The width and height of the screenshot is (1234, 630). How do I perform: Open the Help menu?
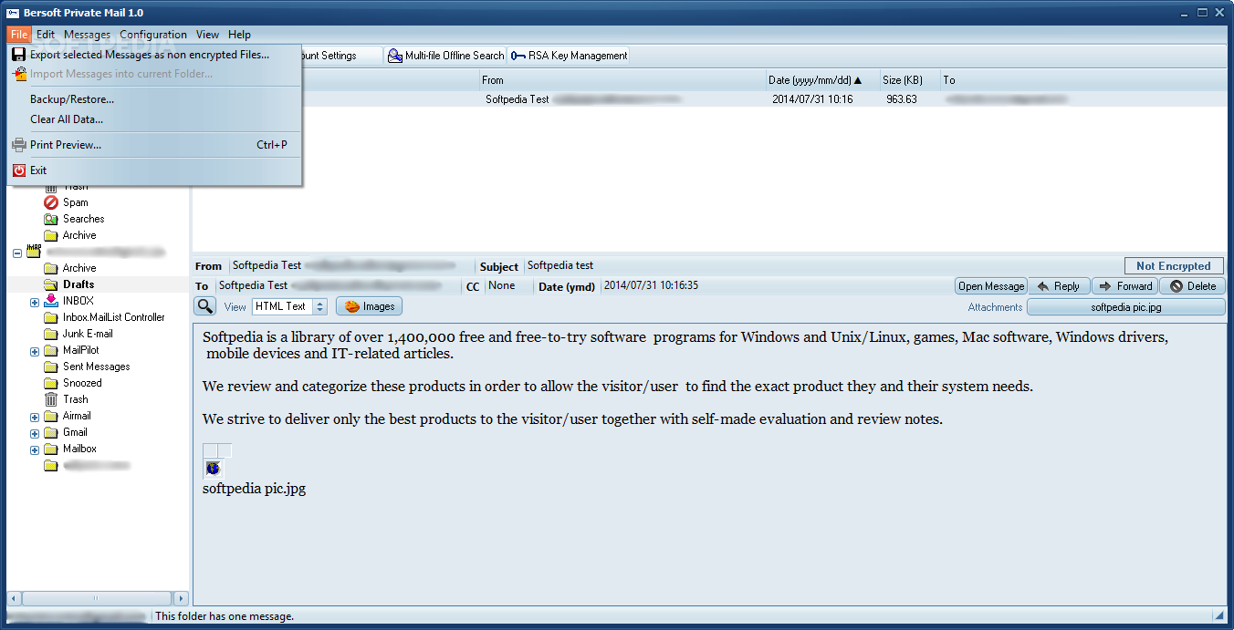[x=239, y=35]
